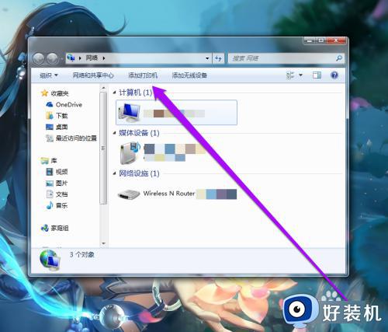Click 添加无线设备 in toolbar
388x332 pixels.
[189, 75]
